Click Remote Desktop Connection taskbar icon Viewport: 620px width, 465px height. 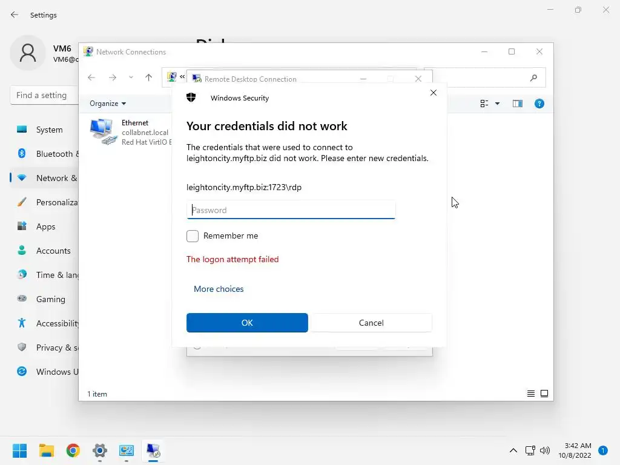(x=153, y=450)
